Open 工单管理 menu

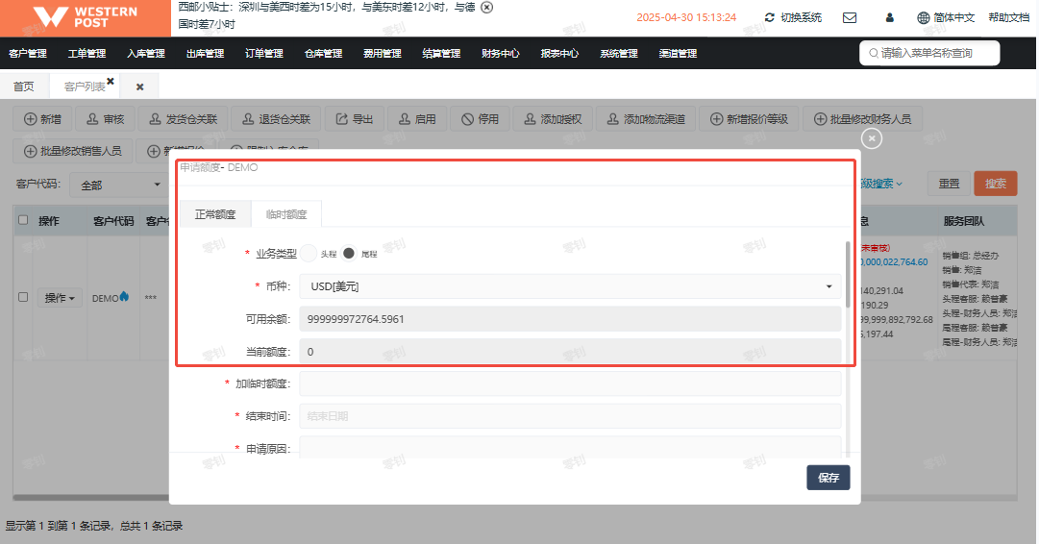(87, 54)
